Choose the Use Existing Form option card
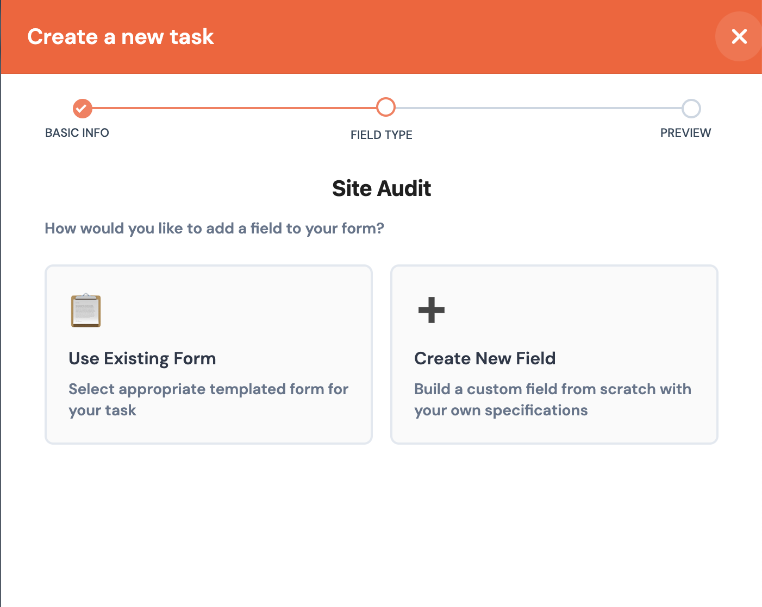762x607 pixels. (208, 354)
